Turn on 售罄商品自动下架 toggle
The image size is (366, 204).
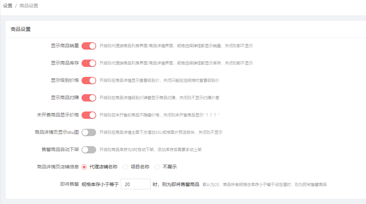89,150
